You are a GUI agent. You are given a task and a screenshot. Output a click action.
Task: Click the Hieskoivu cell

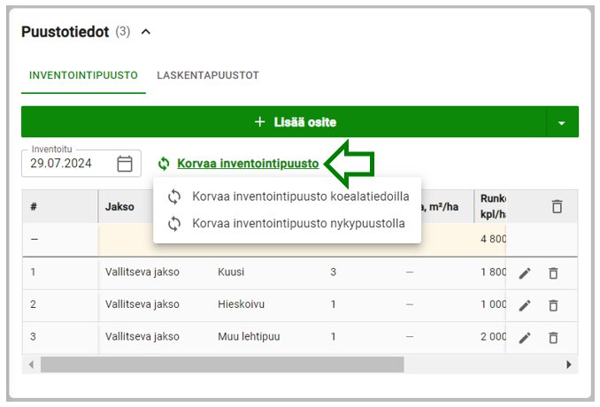[241, 304]
